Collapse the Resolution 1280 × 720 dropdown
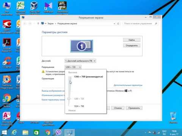Image resolution: width=182 pixels, height=136 pixels. point(73,67)
